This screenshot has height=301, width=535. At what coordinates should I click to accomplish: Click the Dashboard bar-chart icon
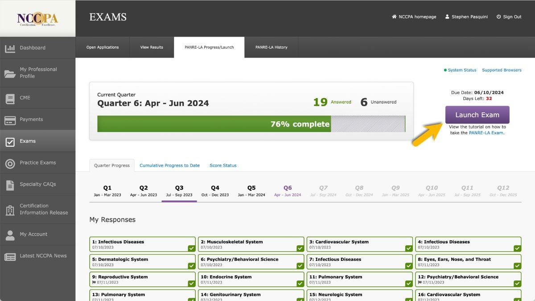(x=10, y=48)
